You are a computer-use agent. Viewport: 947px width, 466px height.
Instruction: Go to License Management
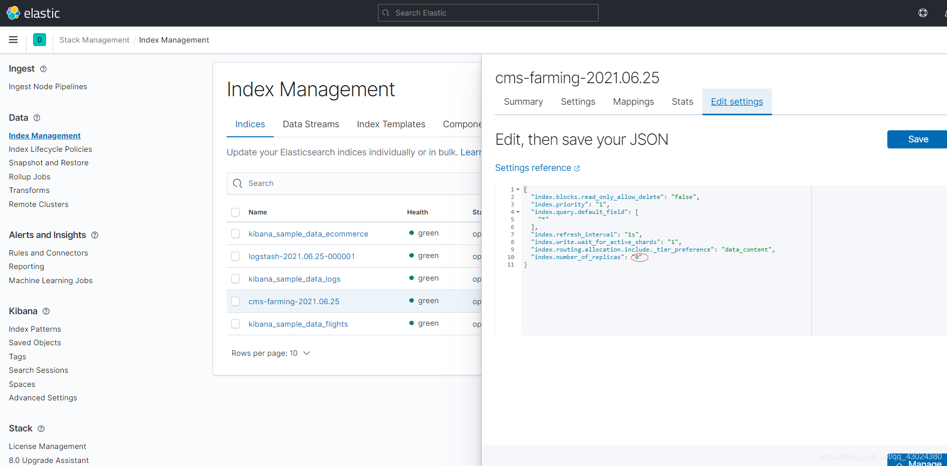pyautogui.click(x=47, y=446)
